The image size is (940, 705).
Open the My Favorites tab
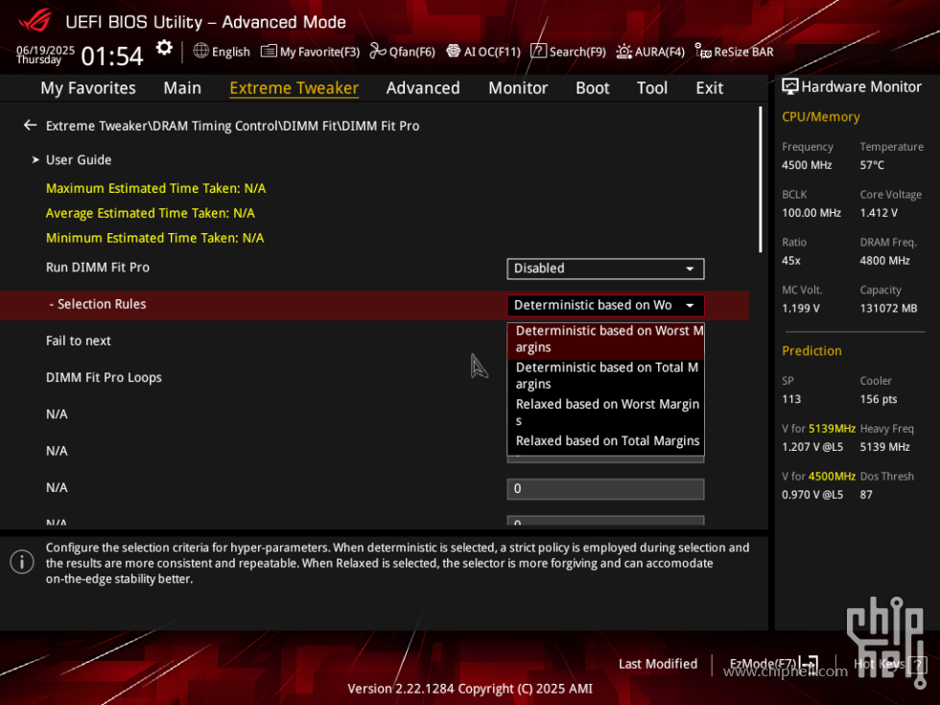click(88, 88)
